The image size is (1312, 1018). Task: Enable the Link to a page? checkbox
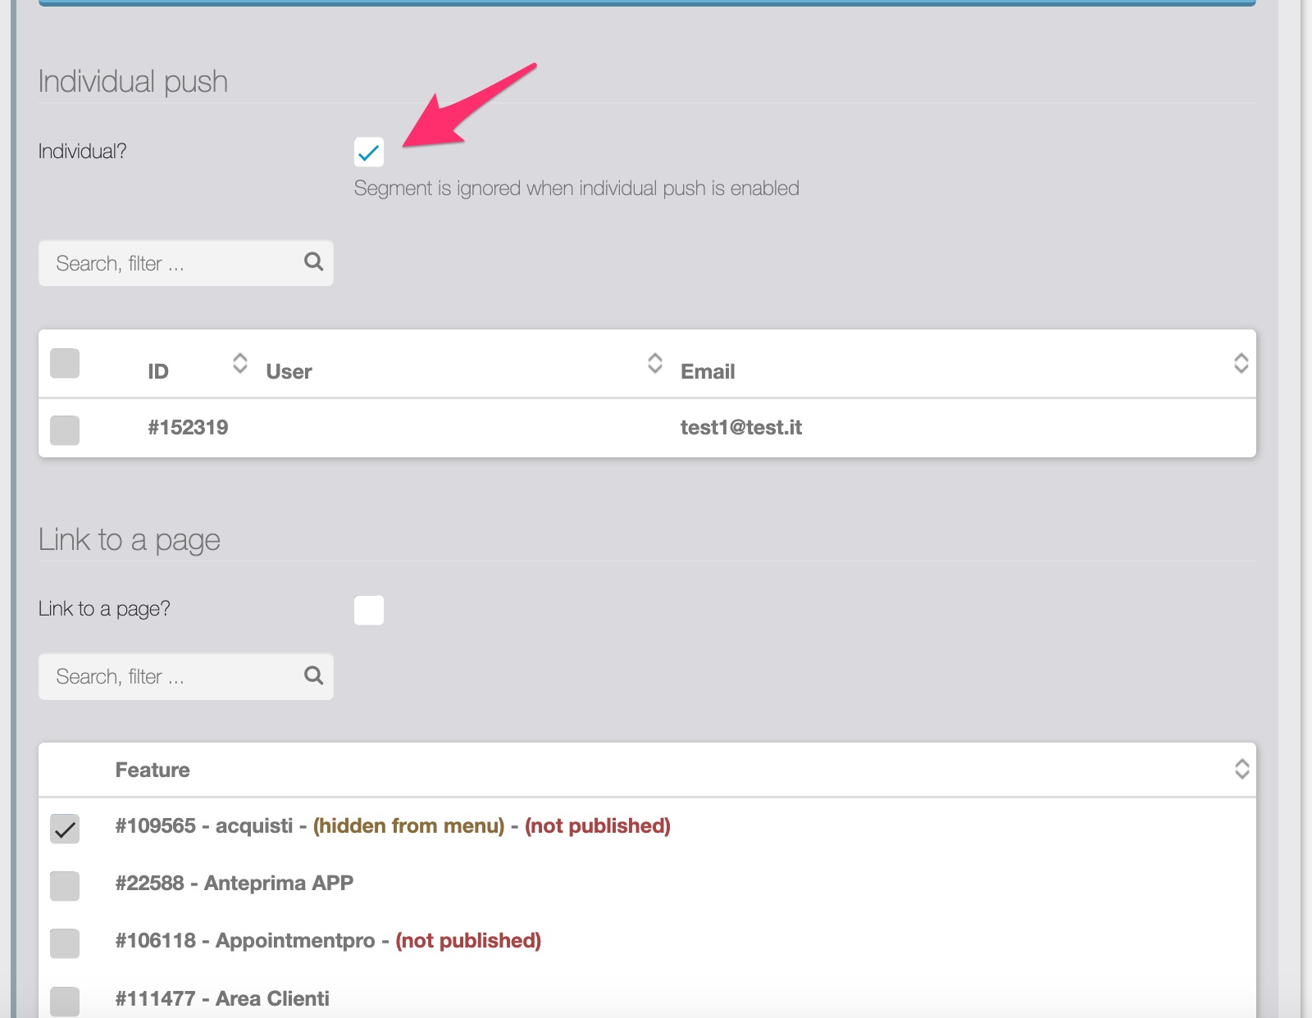point(369,610)
